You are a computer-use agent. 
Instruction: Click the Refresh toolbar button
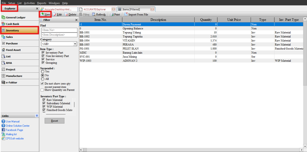coord(99,15)
